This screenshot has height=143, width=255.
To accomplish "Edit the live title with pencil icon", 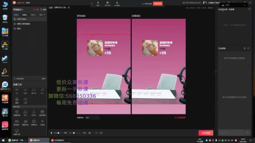I will point(69,7).
